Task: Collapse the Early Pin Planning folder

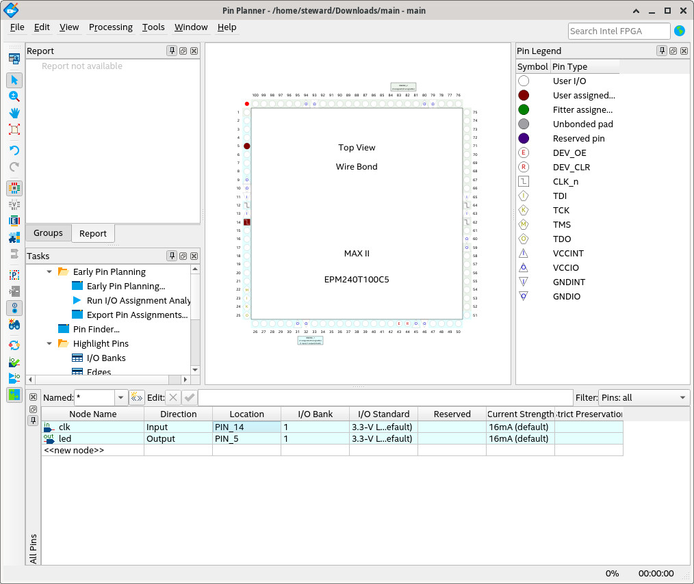Action: (x=49, y=271)
